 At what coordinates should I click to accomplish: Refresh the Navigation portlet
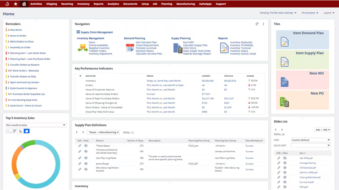click(x=257, y=24)
